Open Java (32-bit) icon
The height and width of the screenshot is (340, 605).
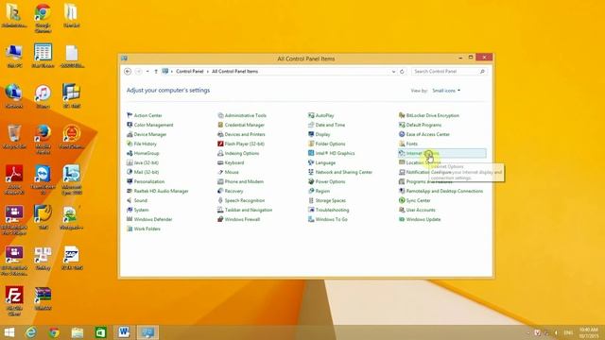(x=130, y=162)
